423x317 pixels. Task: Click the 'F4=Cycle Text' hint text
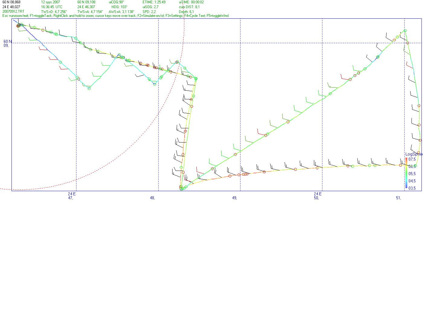tap(195, 16)
